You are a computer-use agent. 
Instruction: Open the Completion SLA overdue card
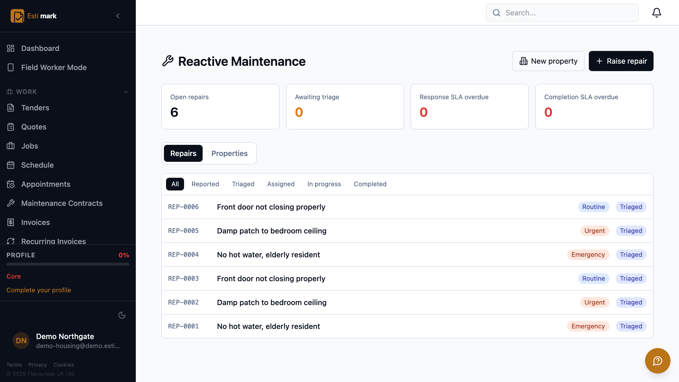pos(594,107)
